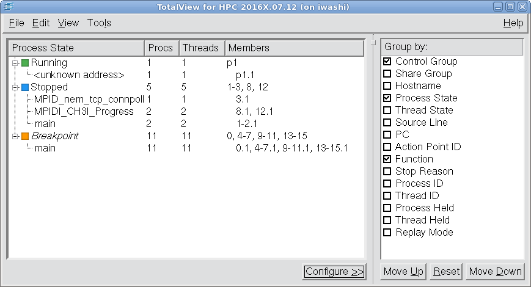
Task: Uncheck the Control Group checkbox
Action: pyautogui.click(x=387, y=62)
